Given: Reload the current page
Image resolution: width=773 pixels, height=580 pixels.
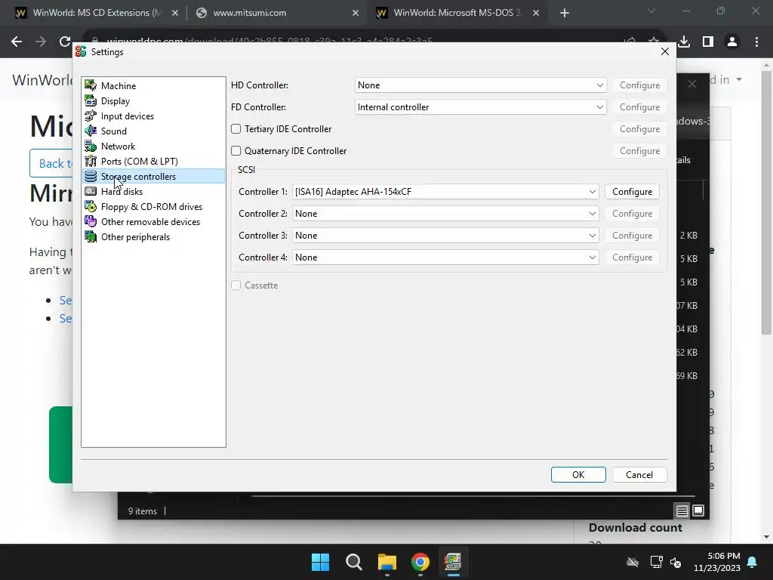Looking at the screenshot, I should point(65,42).
